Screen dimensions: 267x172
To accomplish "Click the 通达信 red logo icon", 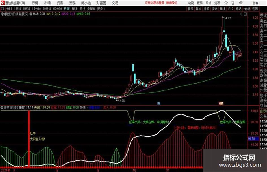I will click(x=3, y=3).
